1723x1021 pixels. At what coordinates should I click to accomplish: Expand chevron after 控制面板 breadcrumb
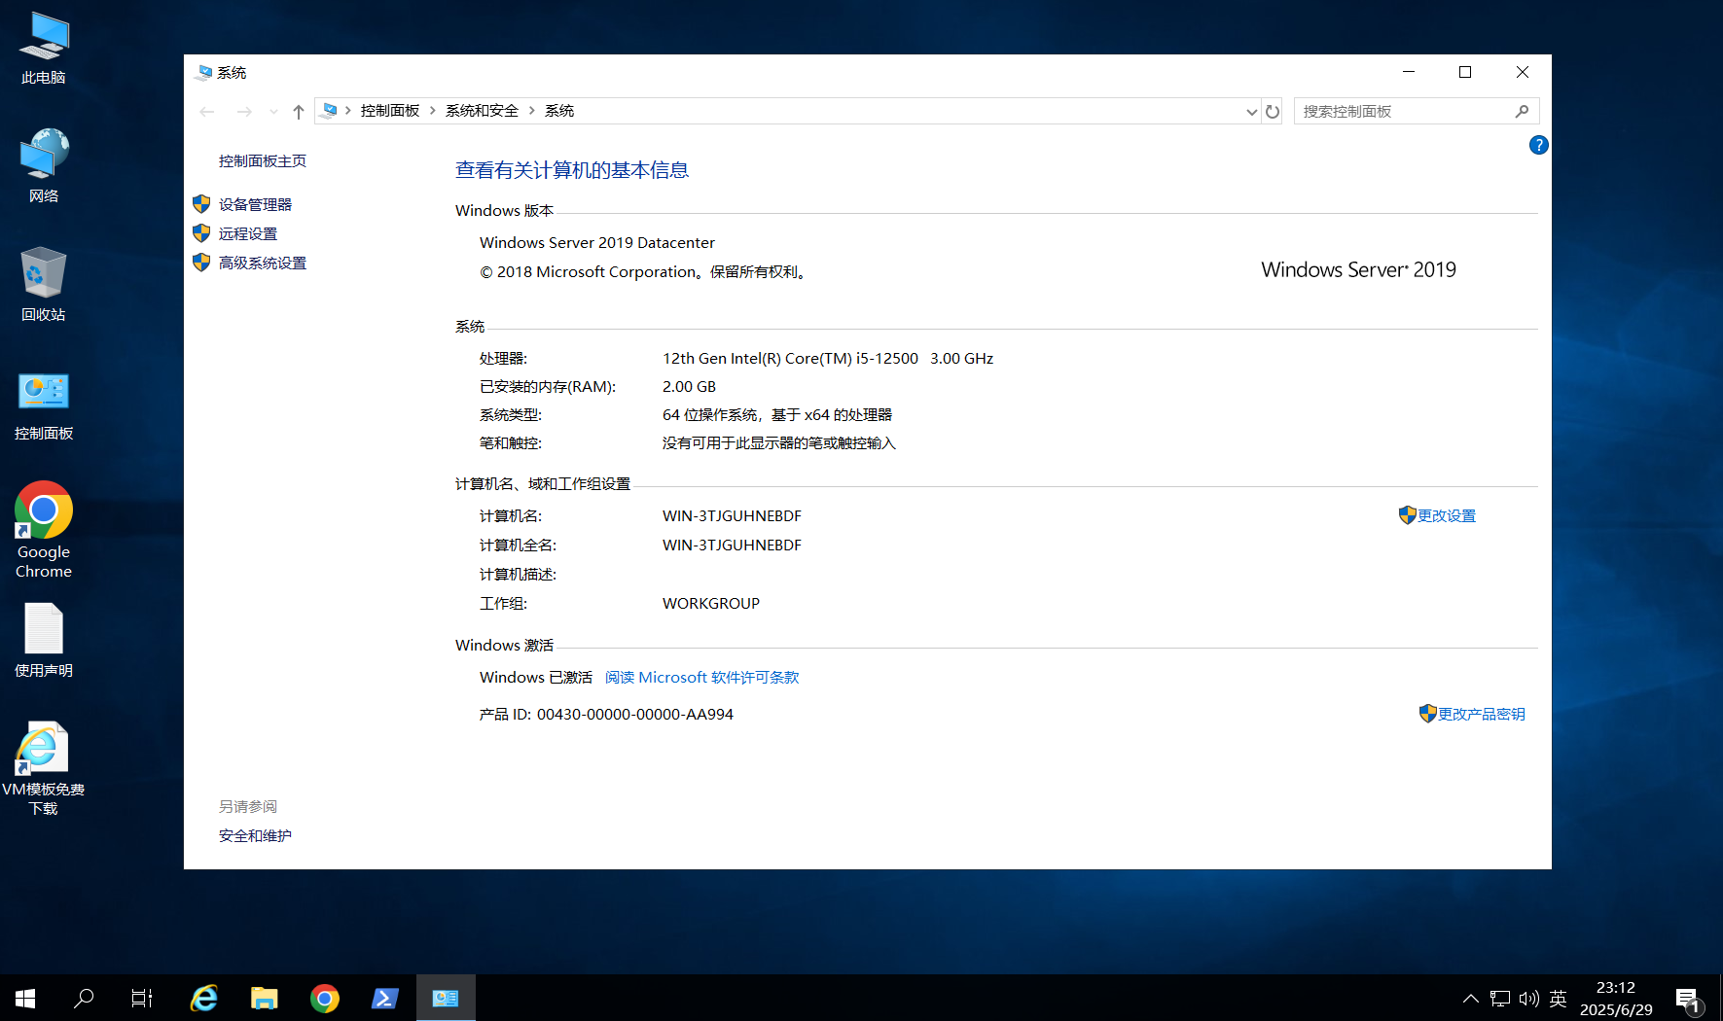pos(433,111)
